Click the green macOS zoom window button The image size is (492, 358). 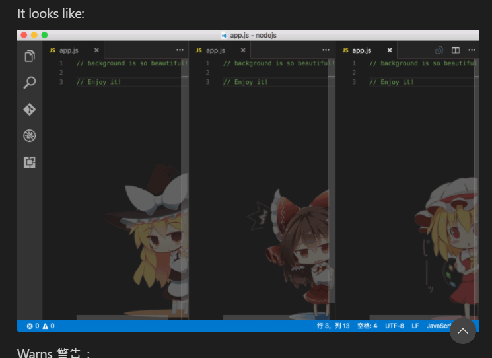click(44, 35)
